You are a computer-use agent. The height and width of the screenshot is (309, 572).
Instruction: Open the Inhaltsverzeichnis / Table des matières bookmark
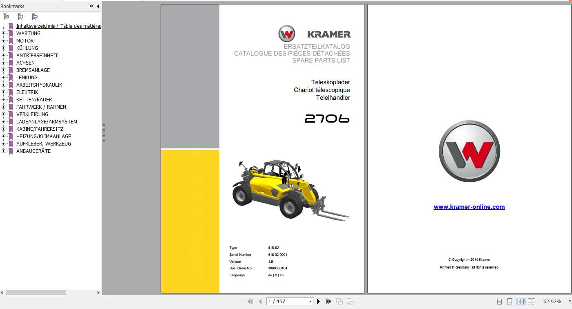58,26
